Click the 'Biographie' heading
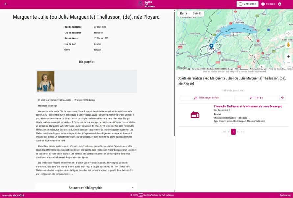 (x=86, y=62)
